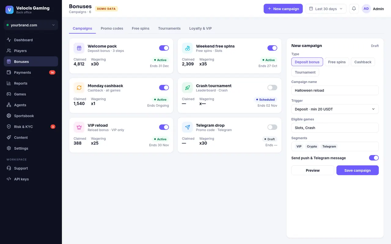Viewport: 391px width, 244px height.
Task: Select Cashback campaign type
Action: pyautogui.click(x=363, y=62)
